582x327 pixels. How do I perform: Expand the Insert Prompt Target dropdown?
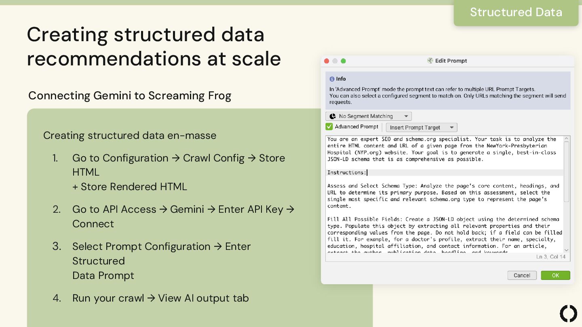pyautogui.click(x=421, y=128)
